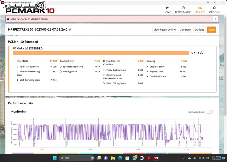Click the red warning triangle beside score 5 133
This screenshot has width=227, height=162.
pyautogui.click(x=201, y=53)
